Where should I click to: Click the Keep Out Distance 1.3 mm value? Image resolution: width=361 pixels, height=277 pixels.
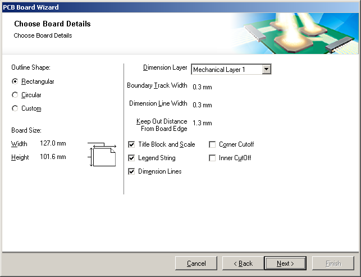202,123
